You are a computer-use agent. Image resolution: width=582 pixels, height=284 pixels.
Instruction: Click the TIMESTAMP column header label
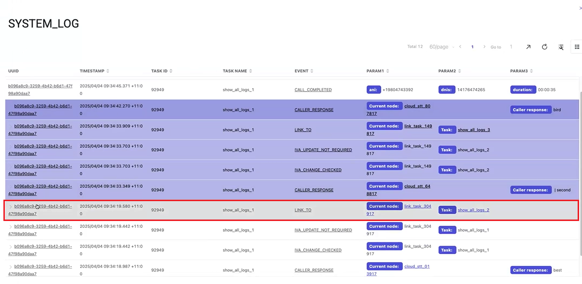coord(92,71)
